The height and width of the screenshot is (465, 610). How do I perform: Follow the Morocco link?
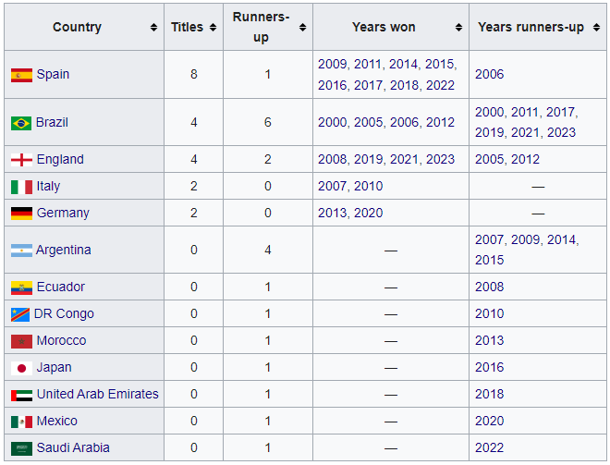[x=61, y=341]
